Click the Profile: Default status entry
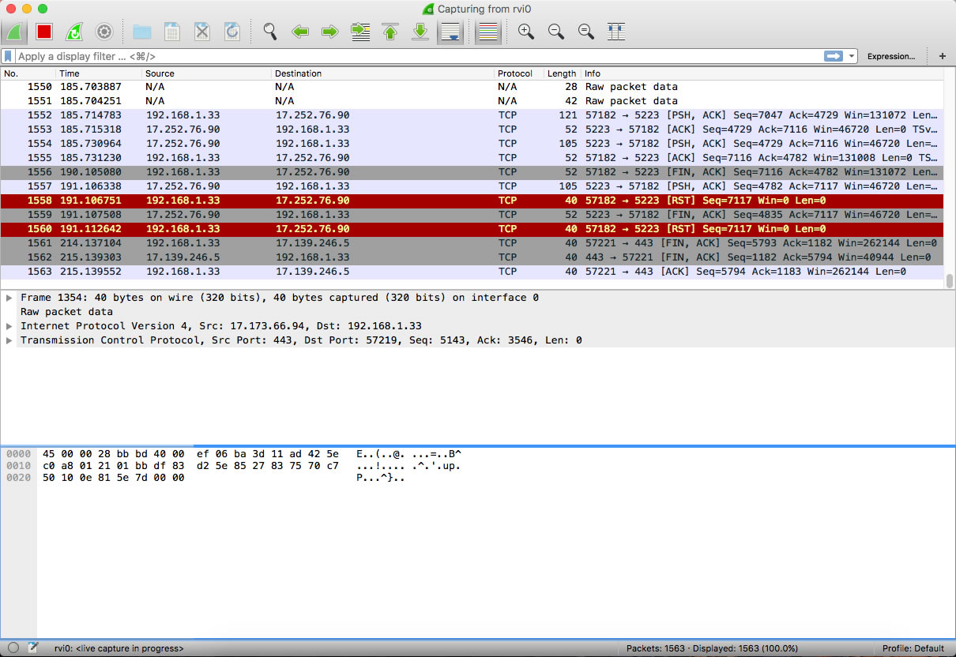The height and width of the screenshot is (657, 956). click(x=913, y=648)
